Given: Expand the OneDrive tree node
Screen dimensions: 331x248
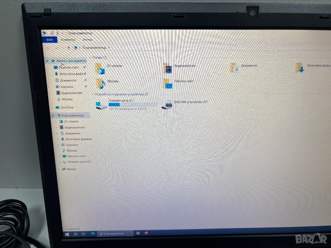Looking at the screenshot, I should (53, 107).
